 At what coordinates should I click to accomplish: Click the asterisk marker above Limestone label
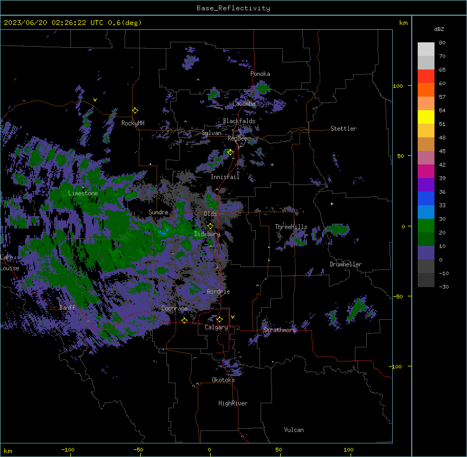83,188
